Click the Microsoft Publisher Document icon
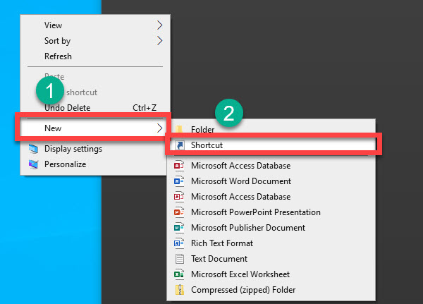Viewport: 423px width, 304px height. tap(179, 228)
